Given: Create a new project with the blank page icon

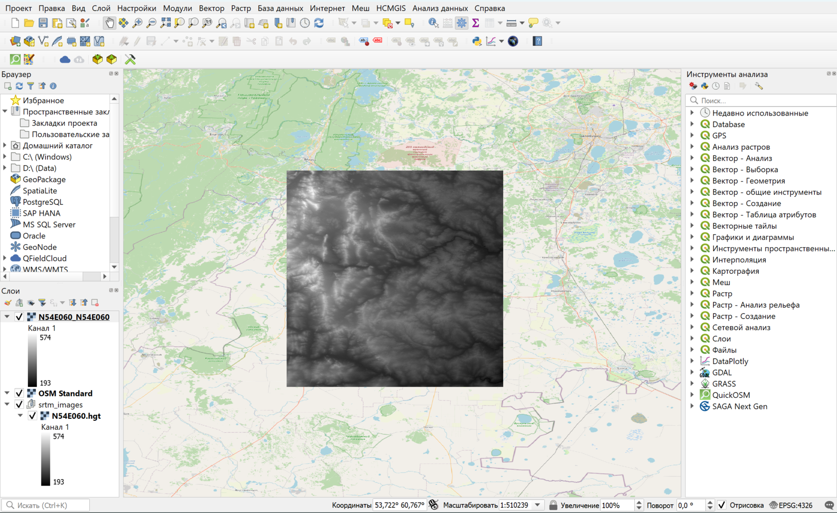Looking at the screenshot, I should click(15, 23).
